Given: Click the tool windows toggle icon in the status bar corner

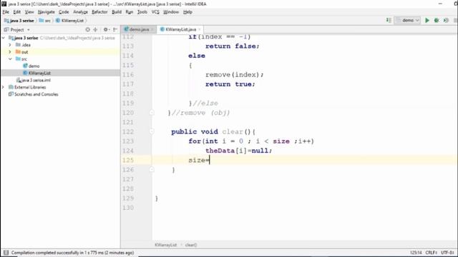Looking at the screenshot, I should click(6, 253).
